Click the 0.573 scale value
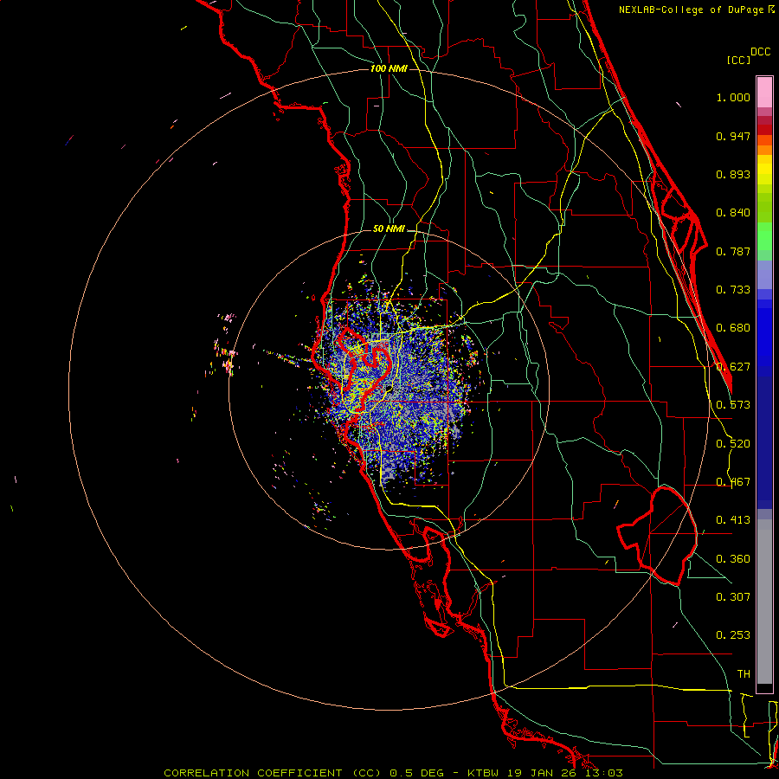Image resolution: width=779 pixels, height=779 pixels. coord(733,405)
